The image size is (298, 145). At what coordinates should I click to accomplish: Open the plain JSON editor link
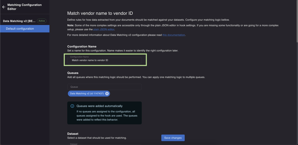(104, 29)
